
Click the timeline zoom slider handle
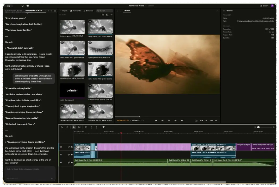(x=258, y=127)
